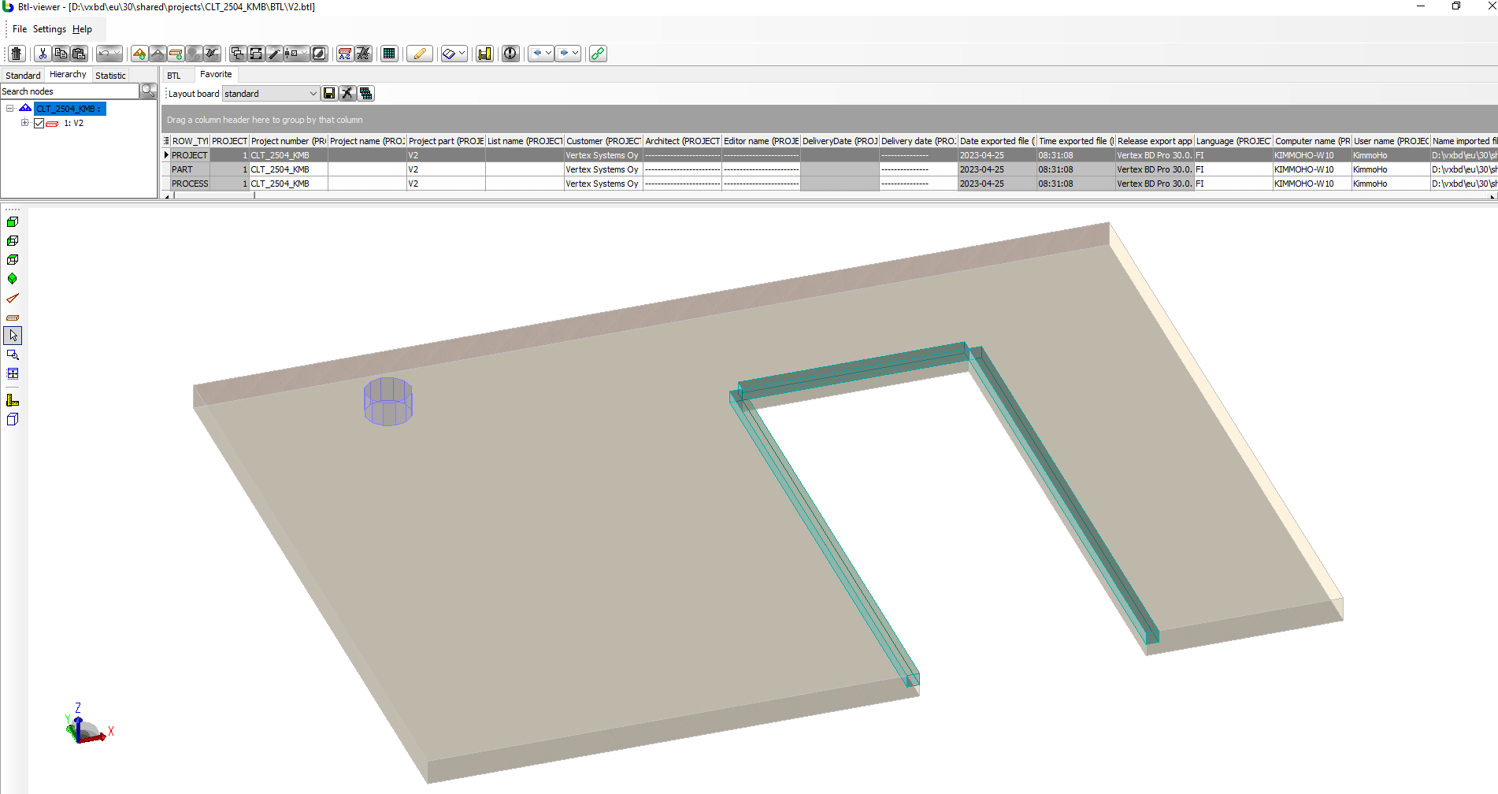Expand the 1: V2 tree node
This screenshot has width=1498, height=794.
pyautogui.click(x=24, y=123)
